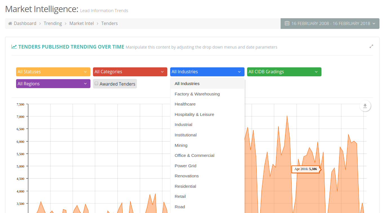384x213 pixels.
Task: Select Mining industry option
Action: 207,145
